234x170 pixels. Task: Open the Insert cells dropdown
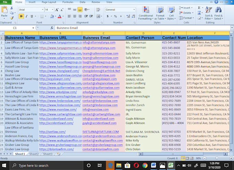pos(186,8)
